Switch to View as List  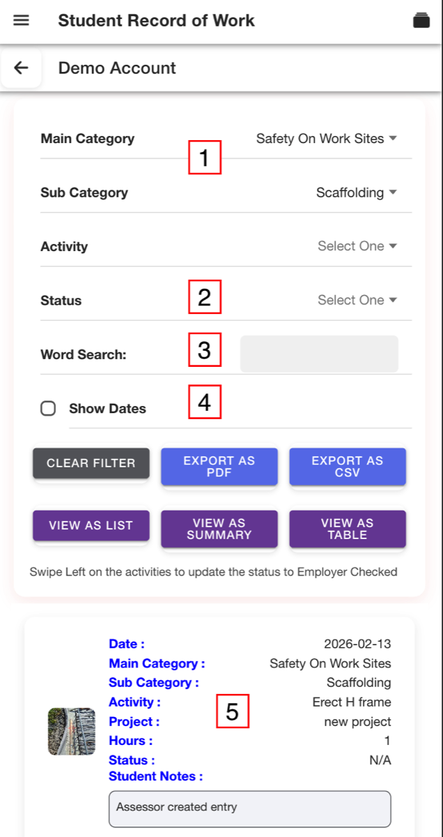point(91,525)
